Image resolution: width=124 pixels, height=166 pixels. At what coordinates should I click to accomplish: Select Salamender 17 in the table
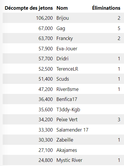[72, 130]
